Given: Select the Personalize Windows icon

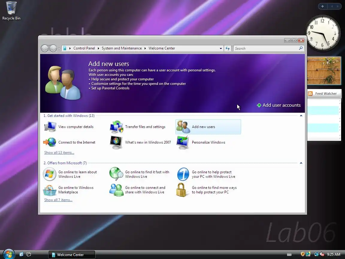Looking at the screenshot, I should 183,142.
